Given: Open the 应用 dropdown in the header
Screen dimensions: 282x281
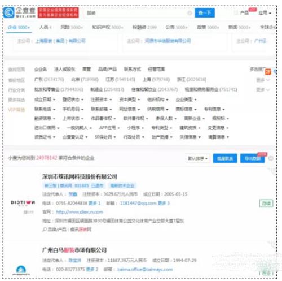Looking at the screenshot, I should click(265, 13).
